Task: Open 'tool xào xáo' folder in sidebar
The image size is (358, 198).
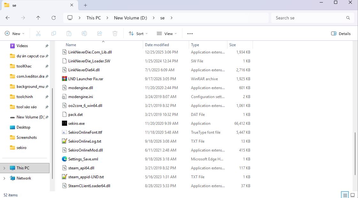Action: tap(27, 107)
